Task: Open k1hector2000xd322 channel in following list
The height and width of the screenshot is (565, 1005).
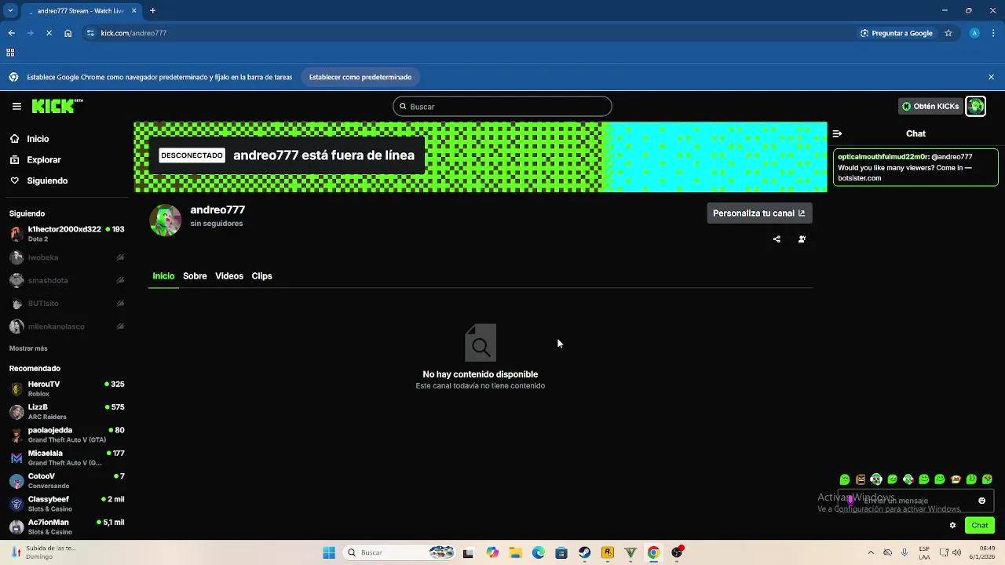Action: pos(67,234)
